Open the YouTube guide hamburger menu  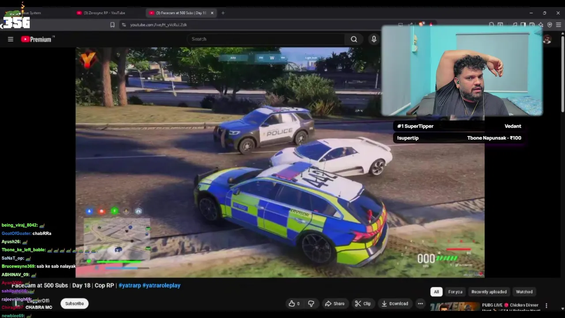tap(11, 39)
